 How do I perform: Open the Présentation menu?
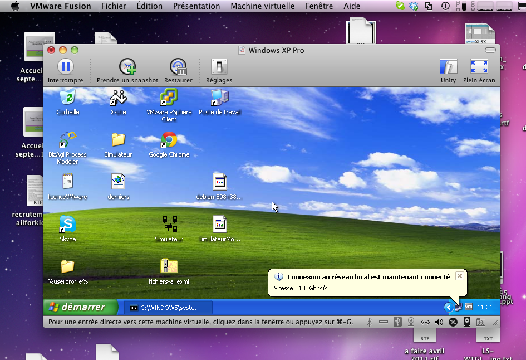[196, 6]
